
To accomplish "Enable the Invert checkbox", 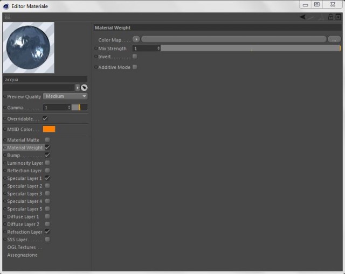I will pos(135,57).
